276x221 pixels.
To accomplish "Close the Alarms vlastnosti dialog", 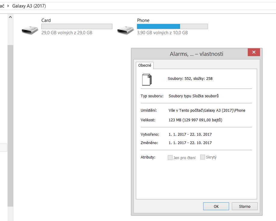I will coord(254,52).
